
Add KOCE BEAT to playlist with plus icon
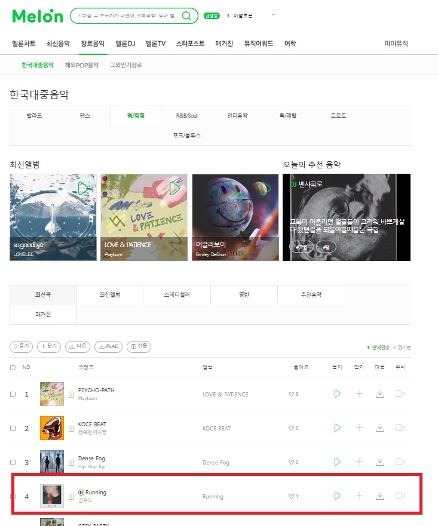(x=359, y=427)
